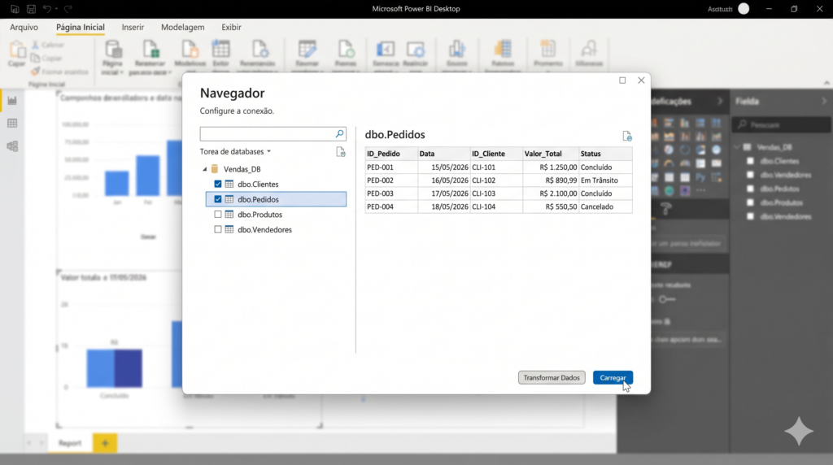This screenshot has width=833, height=465.
Task: Click the user account avatar circle
Action: (x=744, y=9)
